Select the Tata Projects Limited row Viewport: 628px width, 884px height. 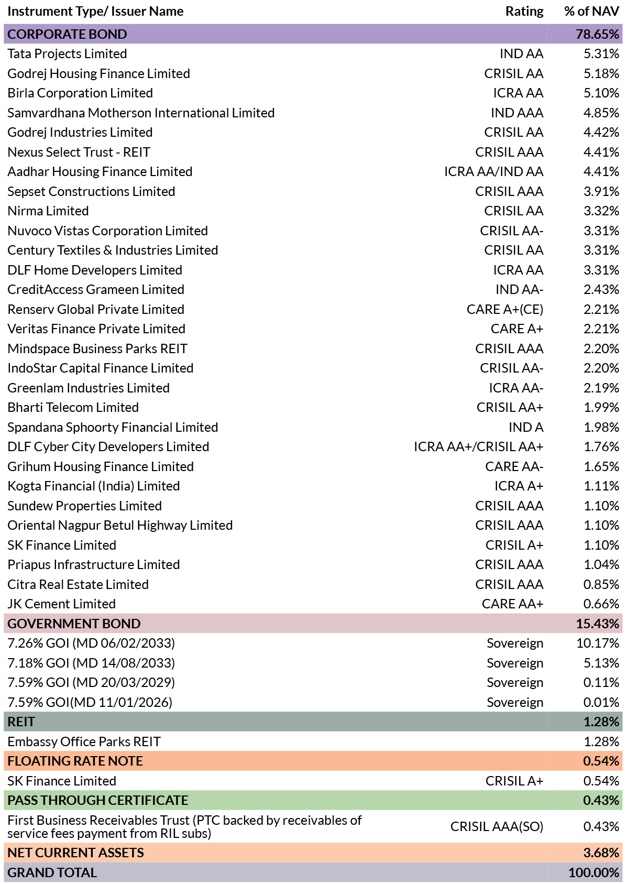[x=313, y=53]
